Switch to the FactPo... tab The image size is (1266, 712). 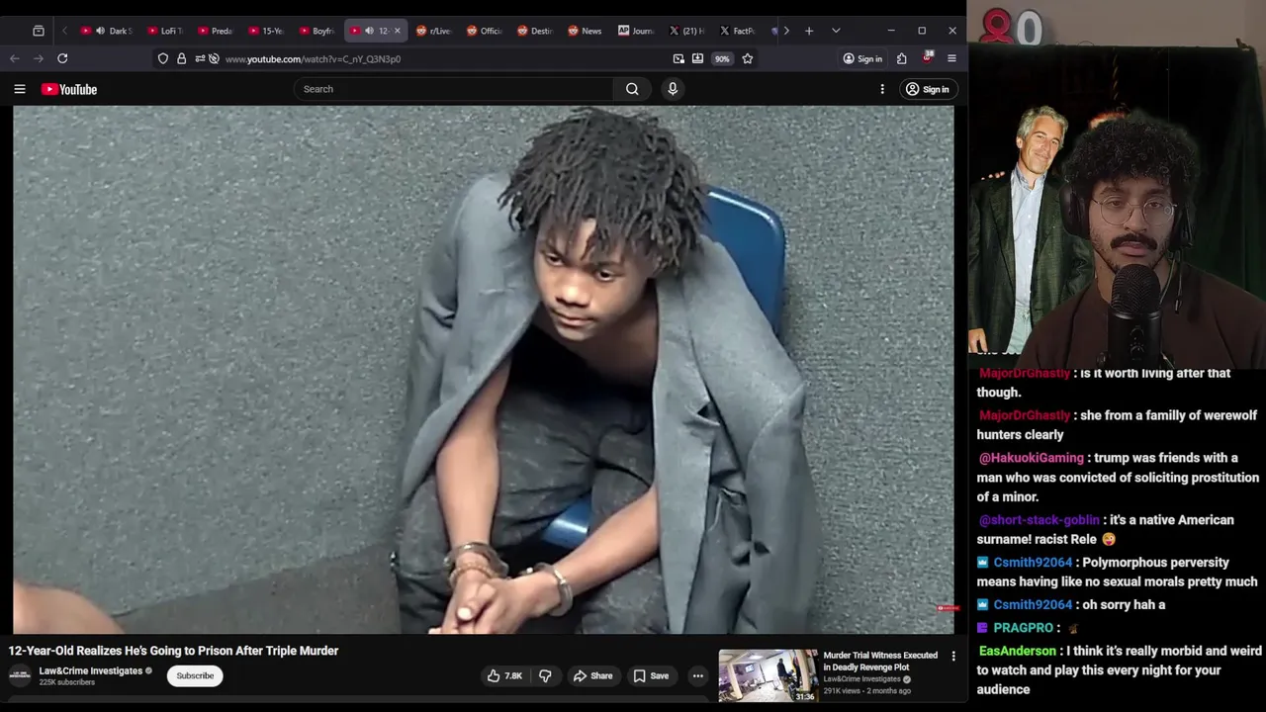738,31
